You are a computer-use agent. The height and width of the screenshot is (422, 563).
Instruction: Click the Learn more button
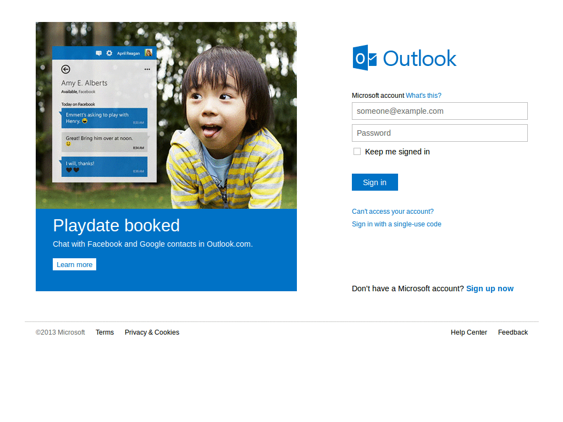(x=74, y=264)
